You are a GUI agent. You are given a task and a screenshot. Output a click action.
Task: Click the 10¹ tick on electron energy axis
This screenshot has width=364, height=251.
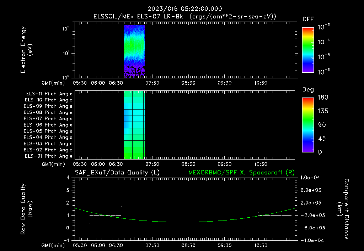tap(66, 53)
